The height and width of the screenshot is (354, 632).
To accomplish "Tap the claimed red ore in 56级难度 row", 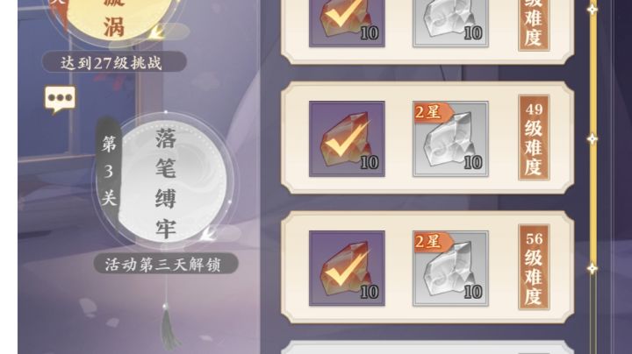I will [347, 268].
